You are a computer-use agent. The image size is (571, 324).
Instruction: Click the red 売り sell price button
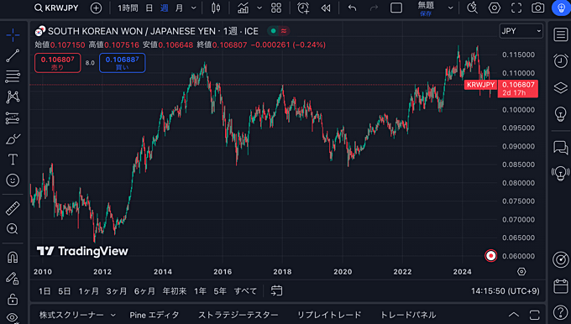(58, 63)
